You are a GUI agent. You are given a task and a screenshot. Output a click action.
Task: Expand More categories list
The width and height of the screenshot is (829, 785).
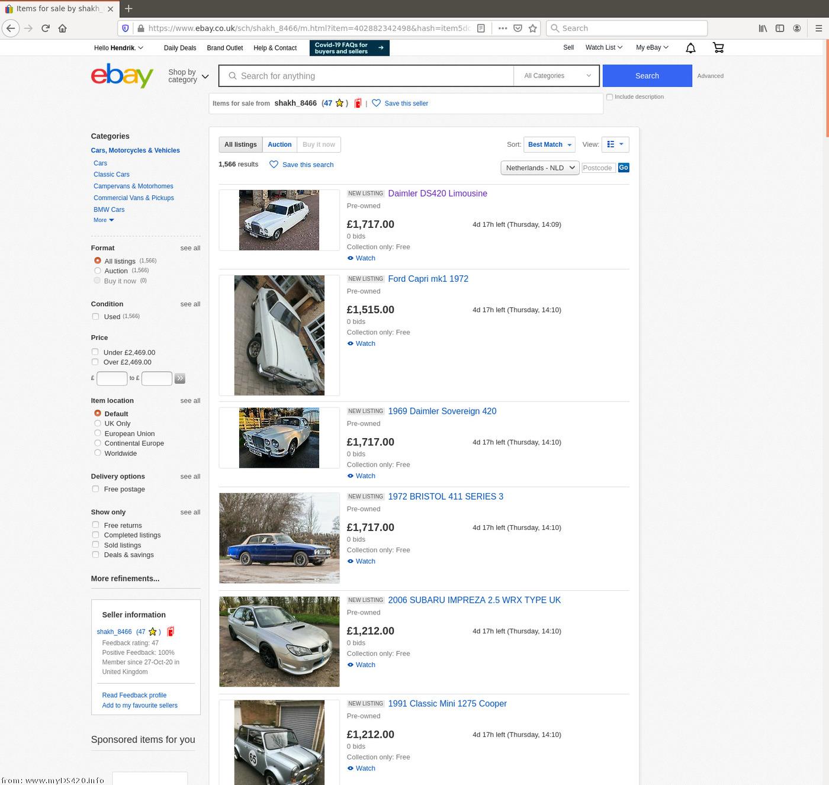104,220
